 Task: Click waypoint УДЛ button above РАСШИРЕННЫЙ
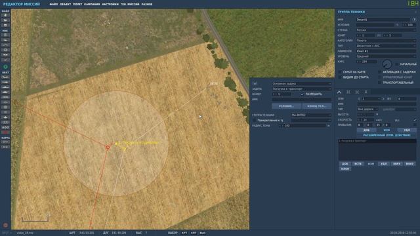pos(407,130)
